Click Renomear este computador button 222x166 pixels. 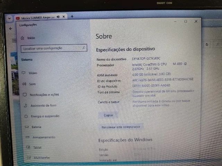(121, 127)
